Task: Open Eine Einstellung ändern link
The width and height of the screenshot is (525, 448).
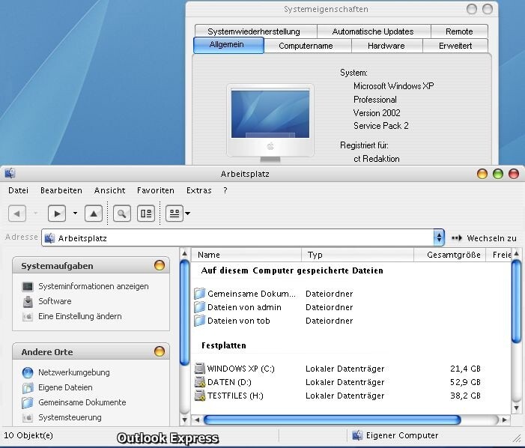Action: [80, 316]
